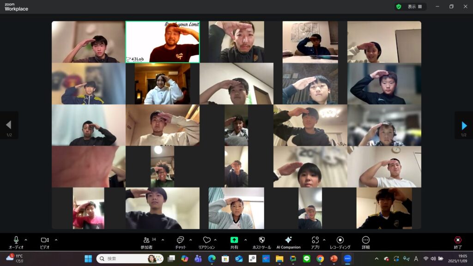Expand audio options chevron next to オーディオ

26,240
